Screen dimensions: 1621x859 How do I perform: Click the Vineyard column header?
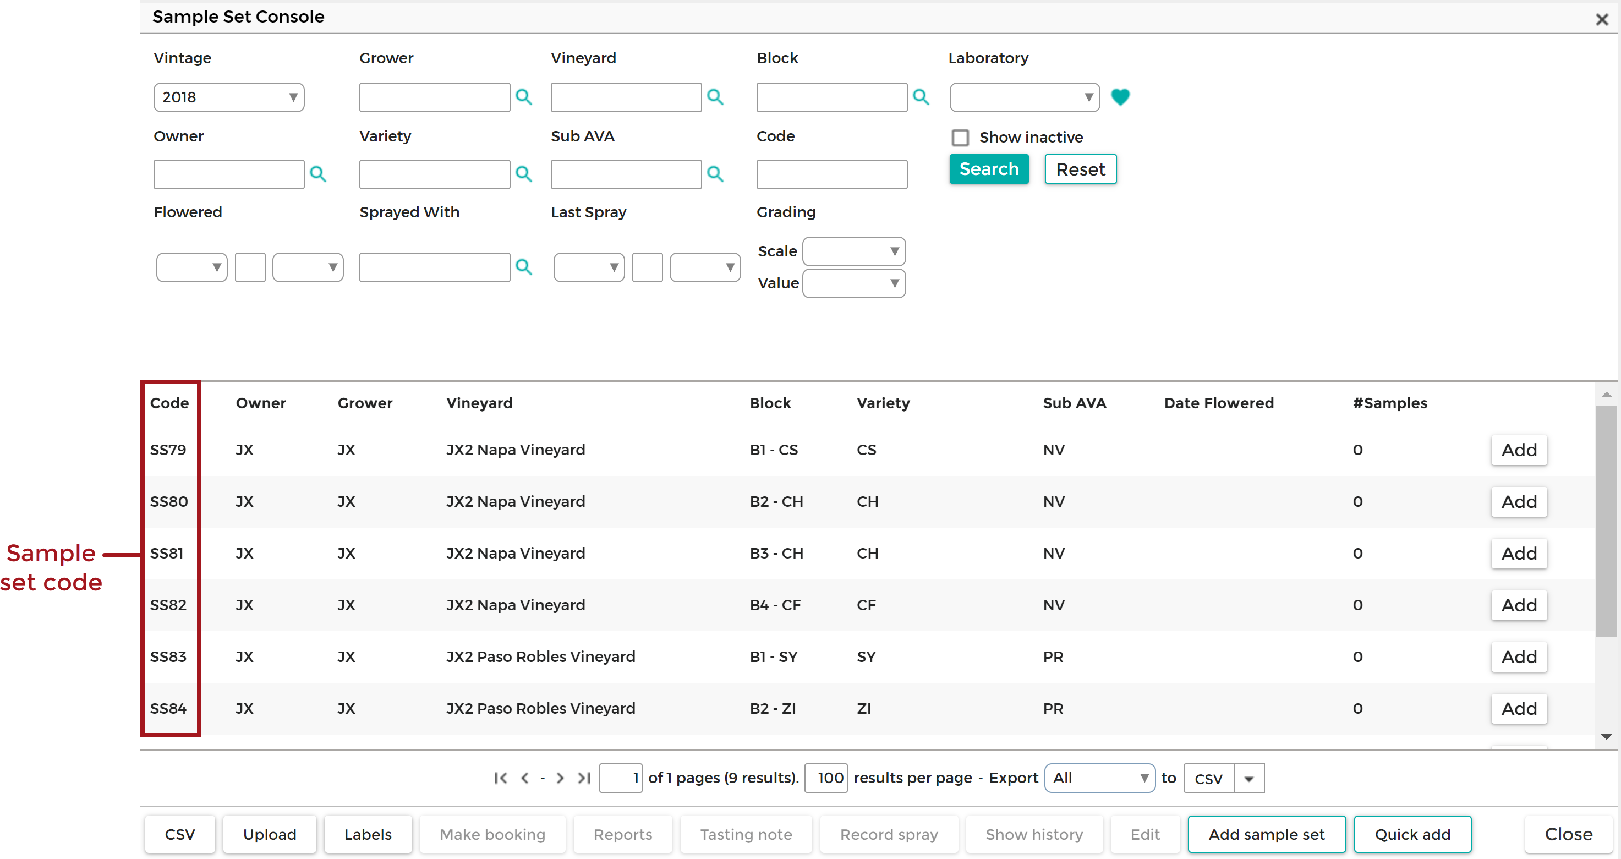pyautogui.click(x=479, y=403)
